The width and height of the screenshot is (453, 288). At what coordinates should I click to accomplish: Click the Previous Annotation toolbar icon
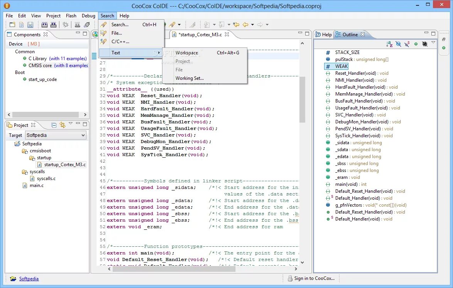coord(221,25)
